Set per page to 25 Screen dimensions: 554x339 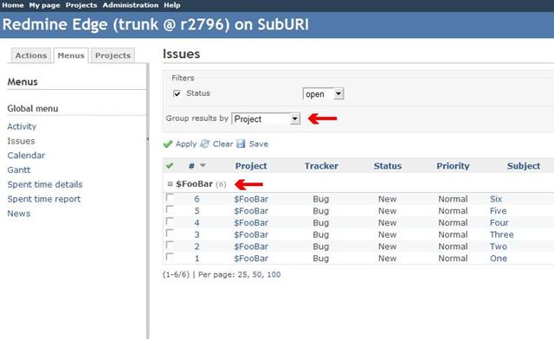tap(242, 274)
